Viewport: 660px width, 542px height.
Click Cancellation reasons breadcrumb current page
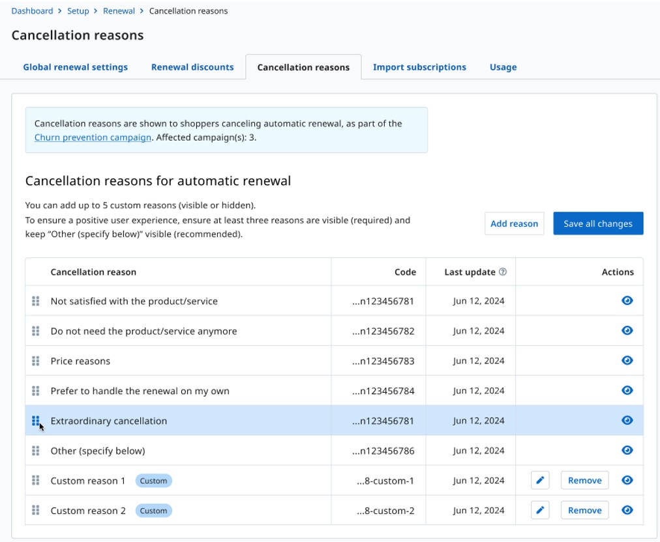(188, 11)
